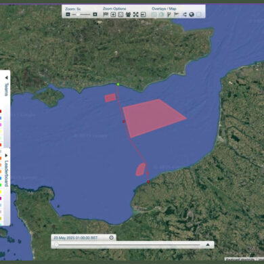The width and height of the screenshot is (264, 264).
Task: Click the zoom-to-group people icon
Action: coord(128,14)
